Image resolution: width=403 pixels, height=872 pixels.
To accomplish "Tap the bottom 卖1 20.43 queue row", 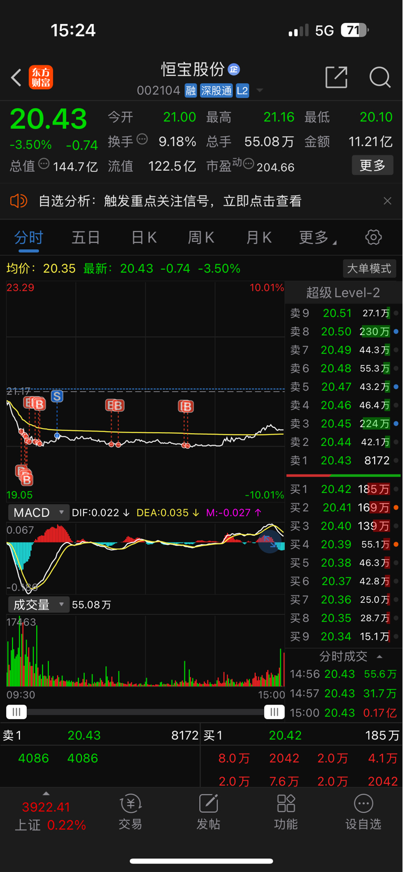I will click(100, 735).
